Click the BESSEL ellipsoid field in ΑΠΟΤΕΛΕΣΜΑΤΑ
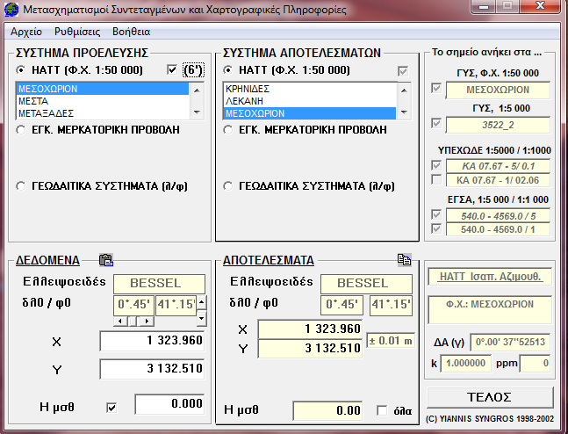568x434 pixels. pos(366,284)
